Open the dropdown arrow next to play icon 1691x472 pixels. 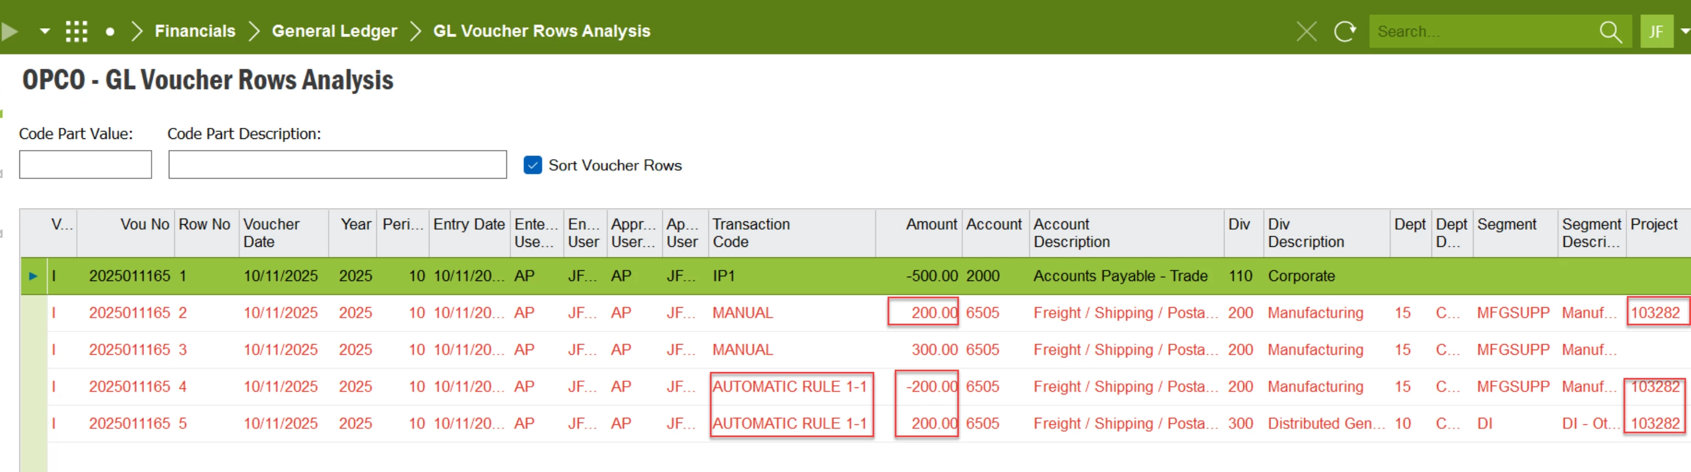45,31
